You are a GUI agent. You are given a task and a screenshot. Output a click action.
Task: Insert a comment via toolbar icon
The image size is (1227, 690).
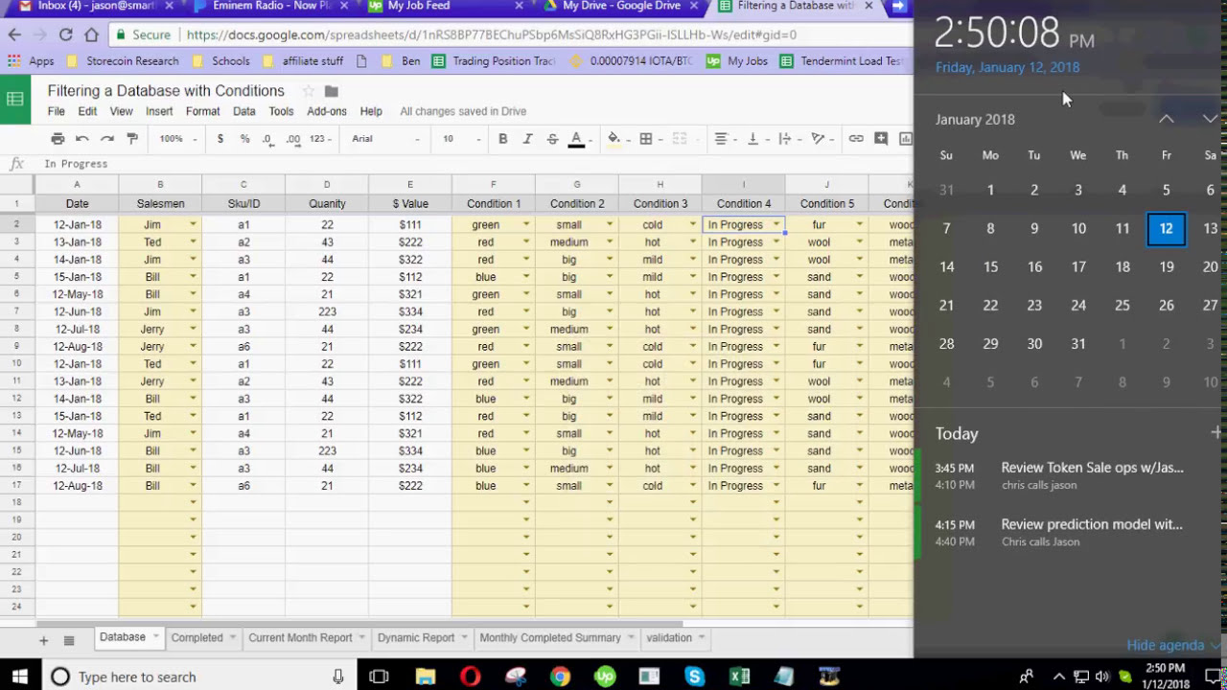tap(881, 139)
